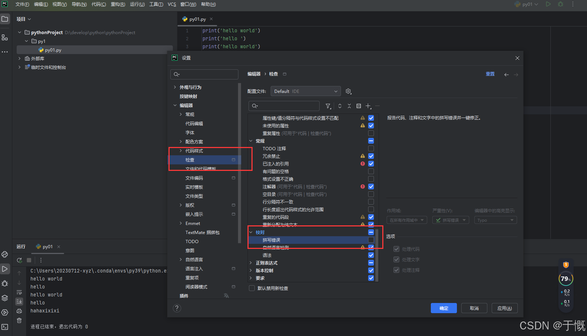The image size is (587, 336).
Task: Open the Terminal tool window icon
Action: (5, 327)
